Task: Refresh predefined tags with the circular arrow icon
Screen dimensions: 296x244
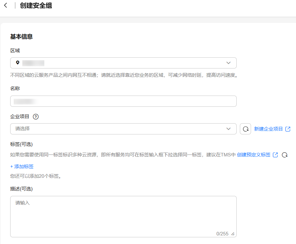Action: click(x=285, y=155)
